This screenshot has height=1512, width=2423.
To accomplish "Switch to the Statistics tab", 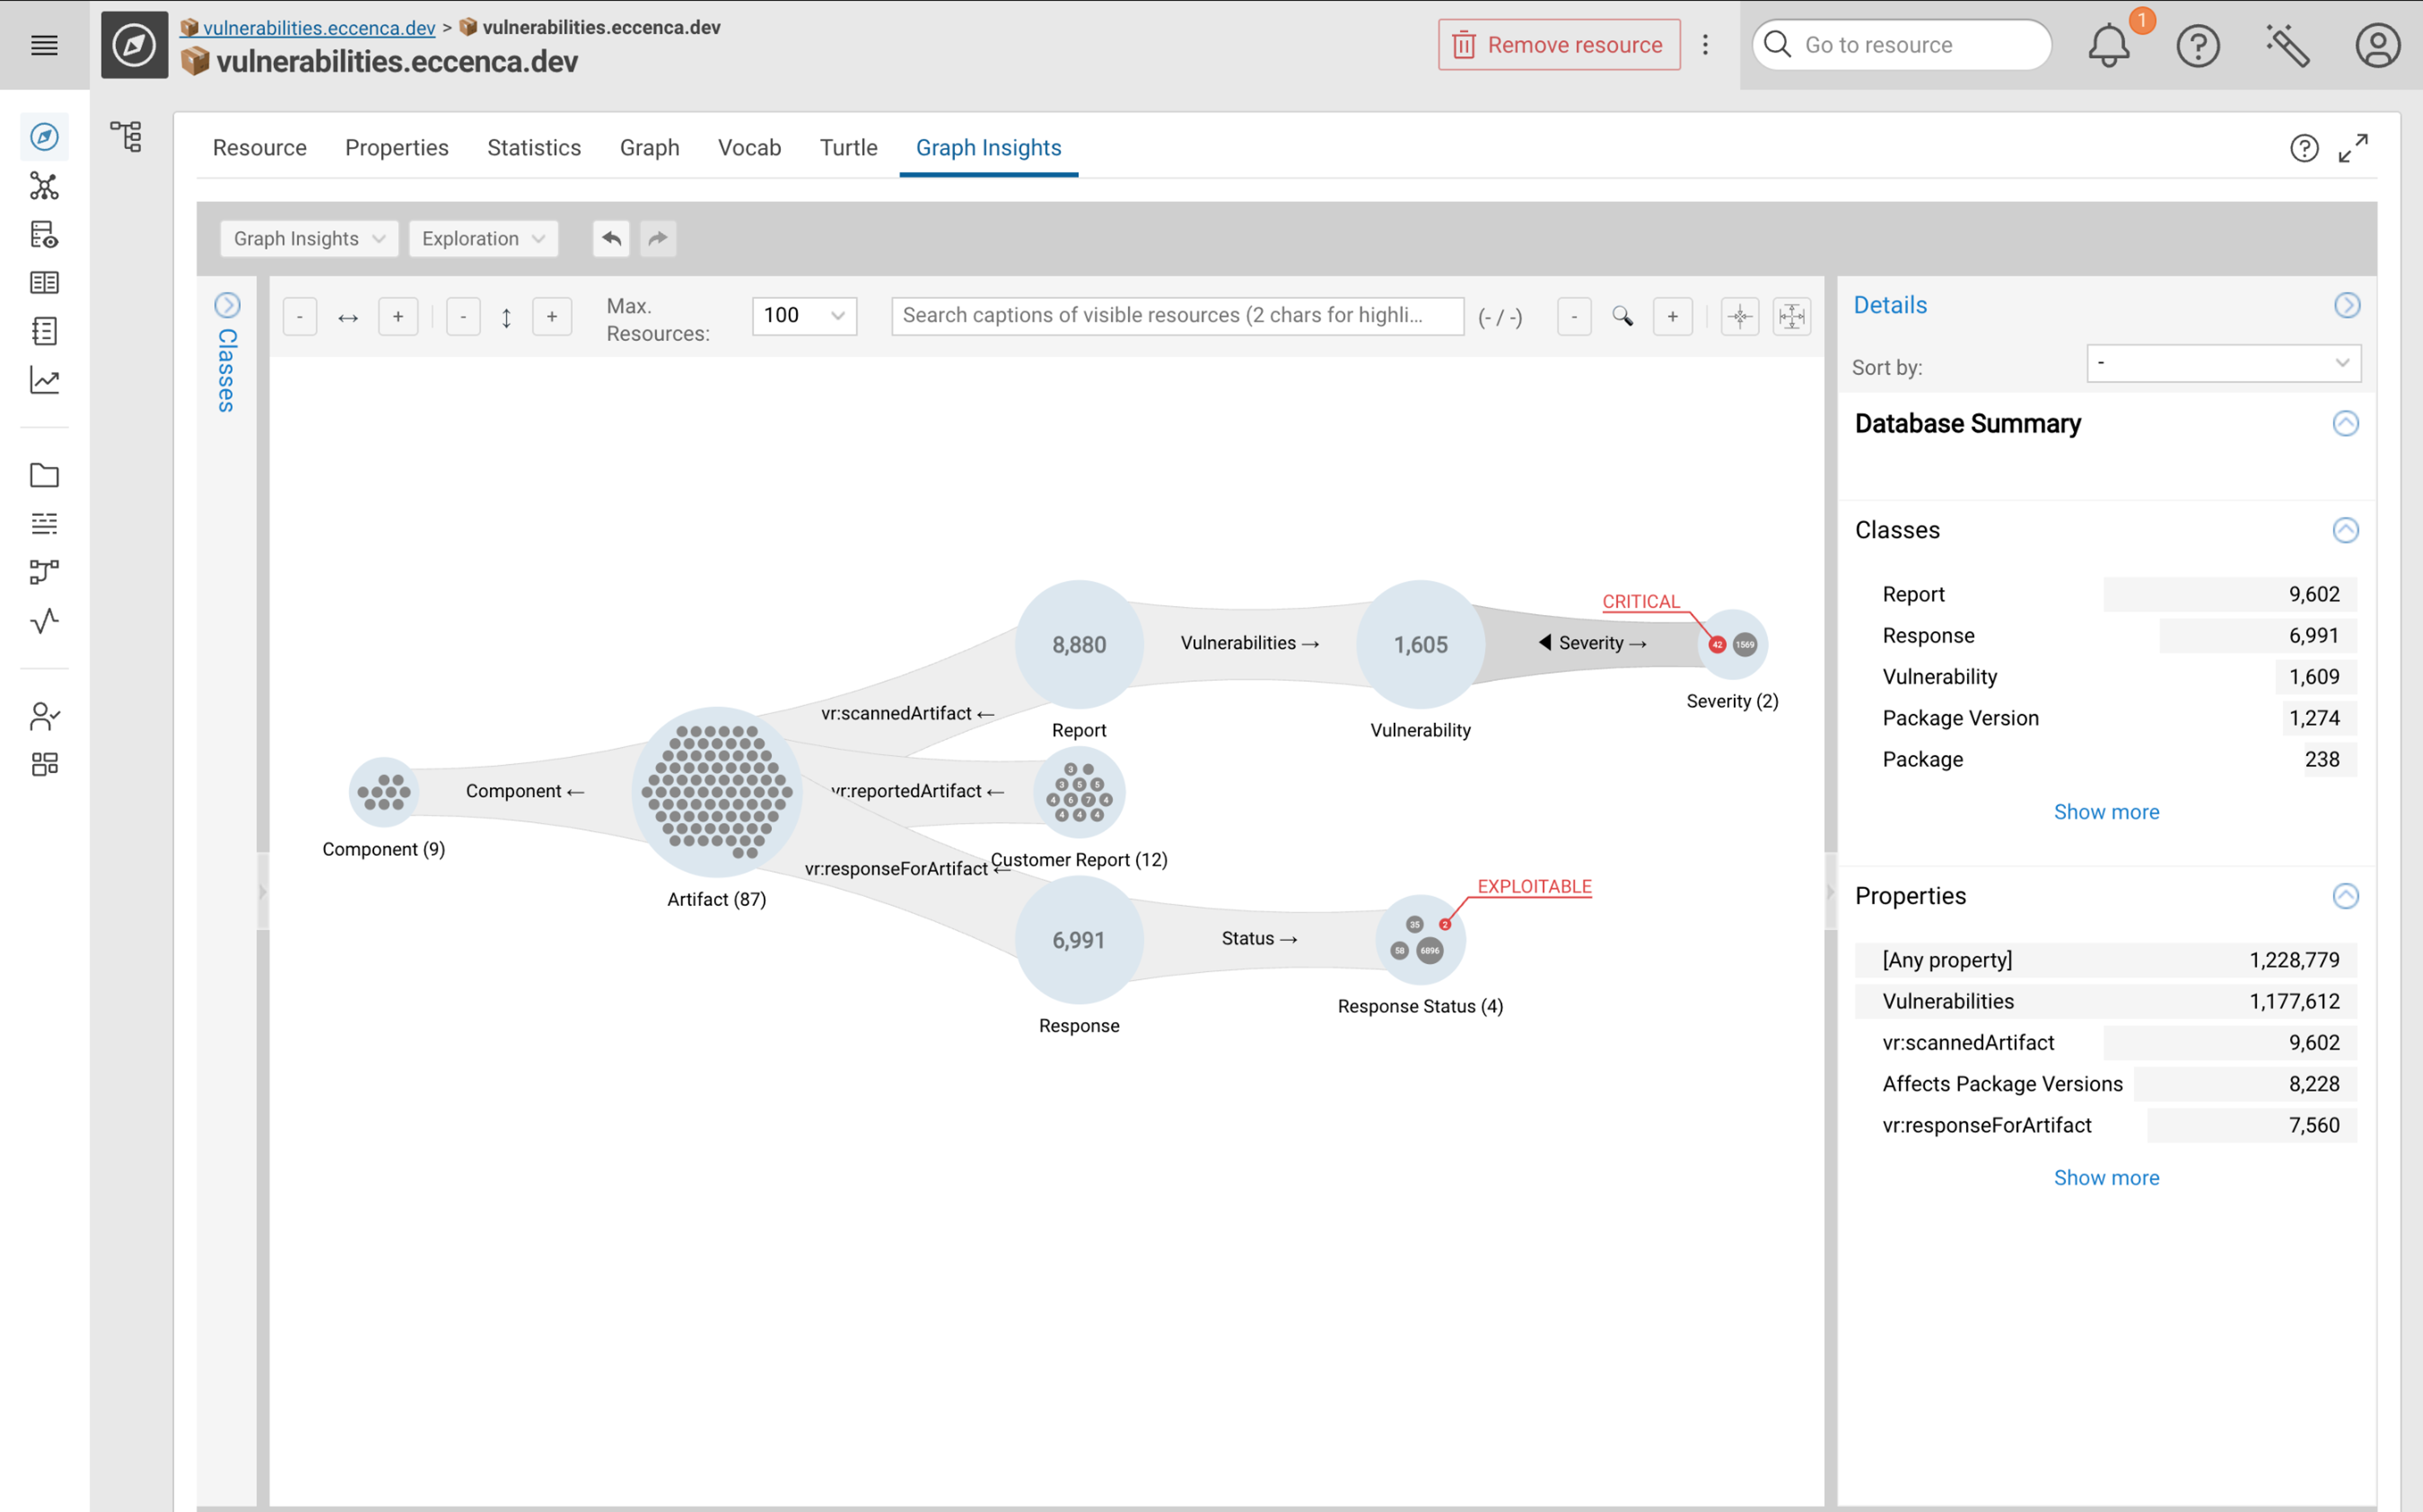I will click(x=534, y=147).
